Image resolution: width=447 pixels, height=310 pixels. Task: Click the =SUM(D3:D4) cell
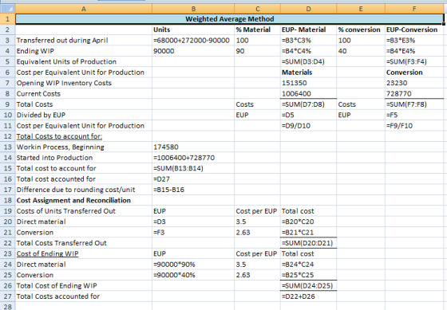click(308, 62)
